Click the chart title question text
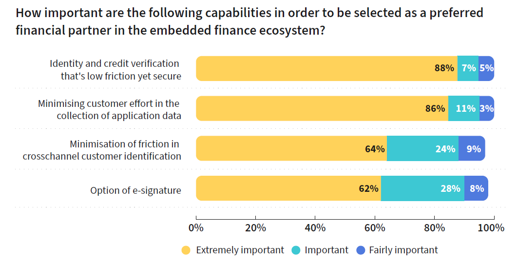The width and height of the screenshot is (517, 267). [249, 21]
